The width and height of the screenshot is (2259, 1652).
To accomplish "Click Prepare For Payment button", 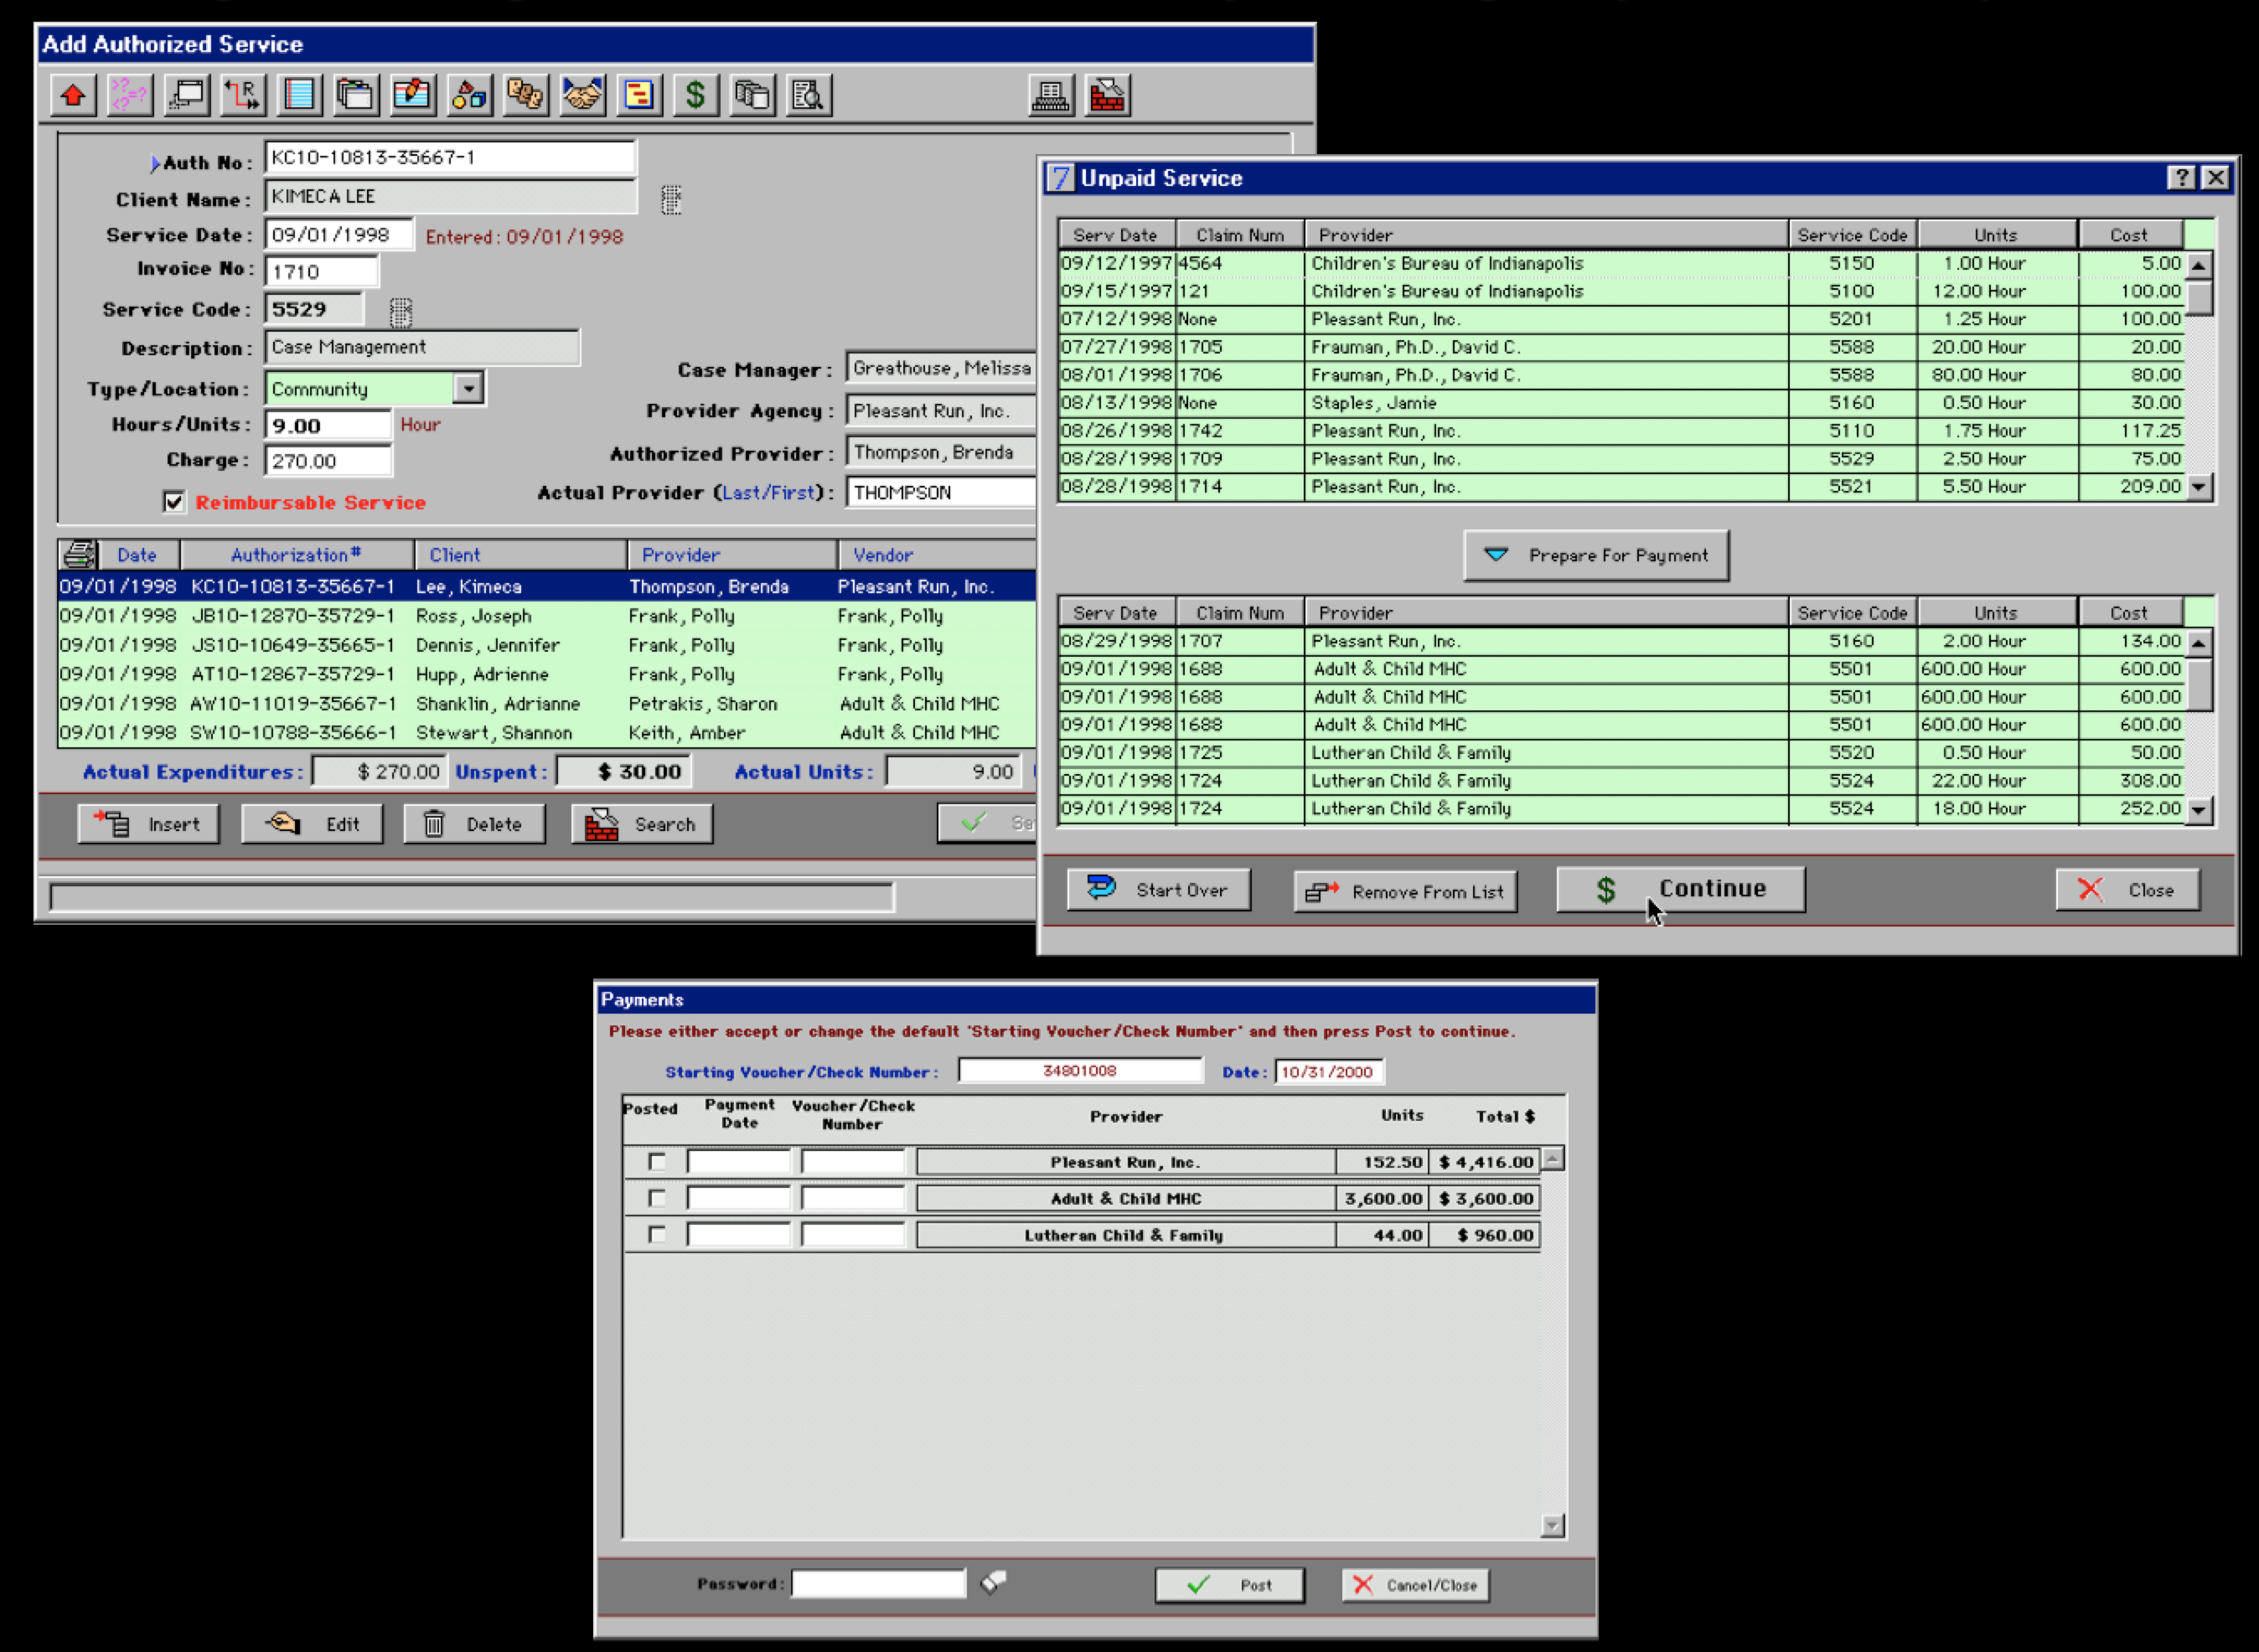I will (x=1596, y=555).
